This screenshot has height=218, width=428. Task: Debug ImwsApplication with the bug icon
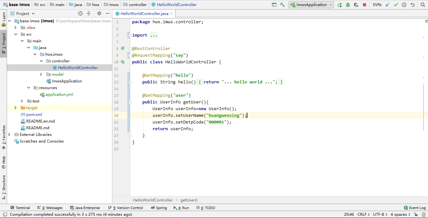coord(348,5)
